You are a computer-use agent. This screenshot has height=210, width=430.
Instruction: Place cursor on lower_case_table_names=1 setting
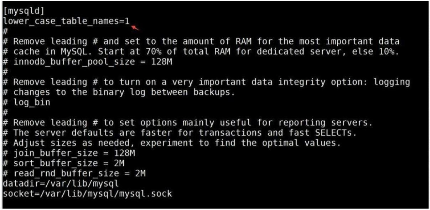[66, 21]
